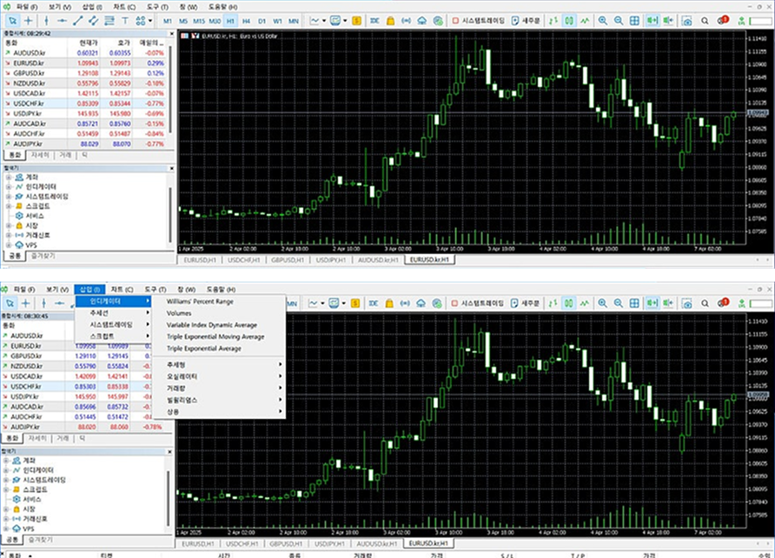Select the crosshair tool in top toolbar

point(27,20)
